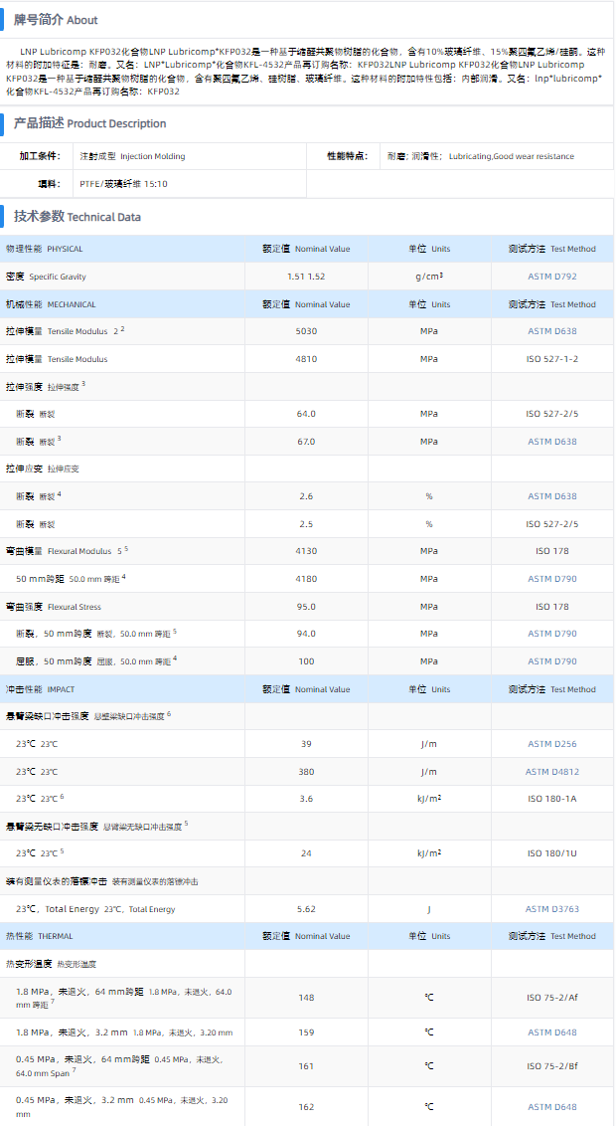Click the ISO 180/1U test method text
Screen dimensions: 616x1126
click(551, 853)
